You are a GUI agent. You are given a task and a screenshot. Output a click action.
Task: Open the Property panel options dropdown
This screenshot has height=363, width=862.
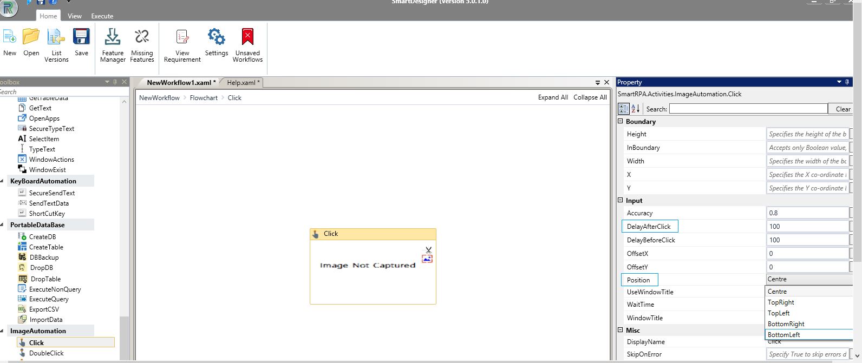tap(839, 82)
